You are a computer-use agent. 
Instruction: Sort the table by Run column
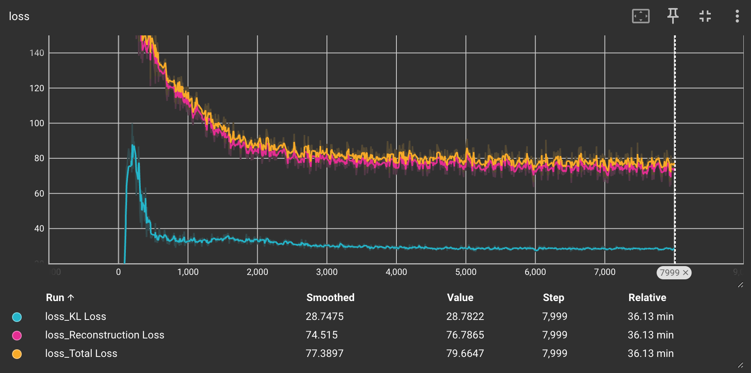[55, 298]
